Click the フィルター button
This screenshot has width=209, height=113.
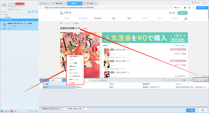point(167,80)
